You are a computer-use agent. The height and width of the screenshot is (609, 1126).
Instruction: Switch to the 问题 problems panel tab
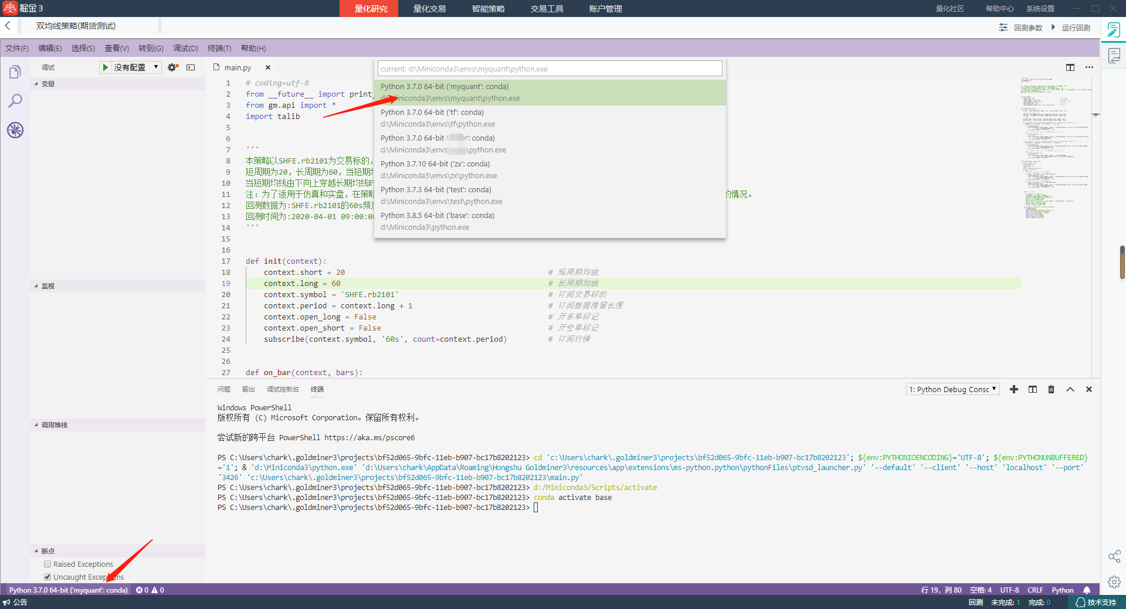coord(224,389)
